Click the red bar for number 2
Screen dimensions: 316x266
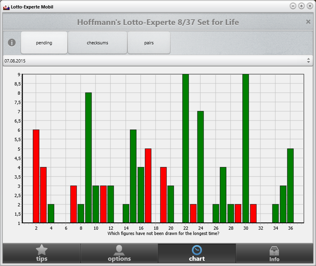point(36,177)
